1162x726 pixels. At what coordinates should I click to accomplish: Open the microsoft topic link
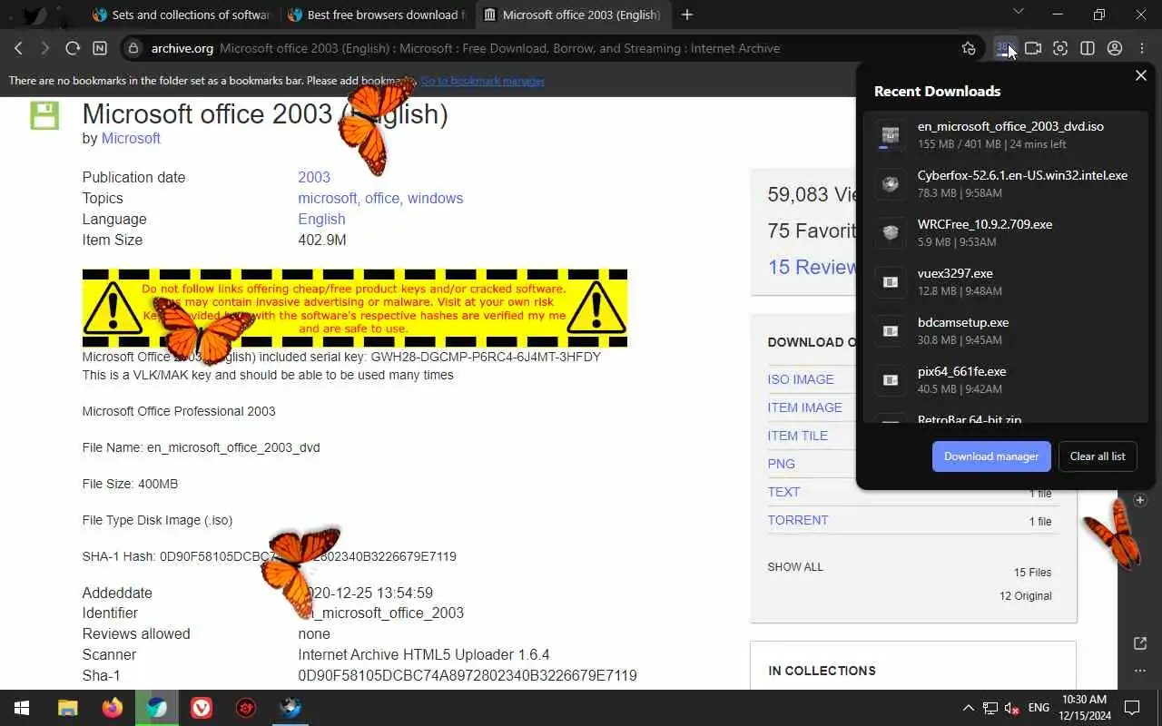click(x=328, y=198)
